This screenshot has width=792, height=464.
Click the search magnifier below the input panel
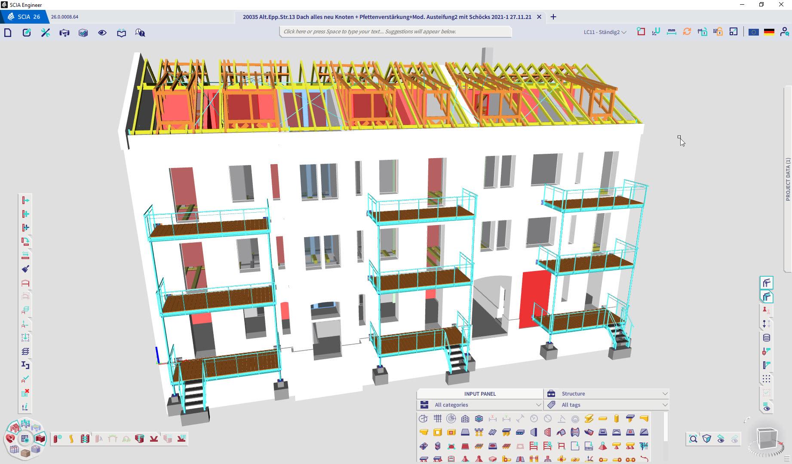coord(694,439)
